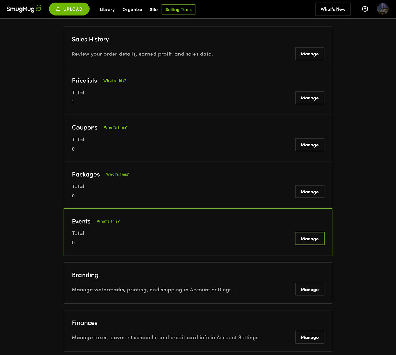Click Manage for Events
396x355 pixels.
[309, 239]
